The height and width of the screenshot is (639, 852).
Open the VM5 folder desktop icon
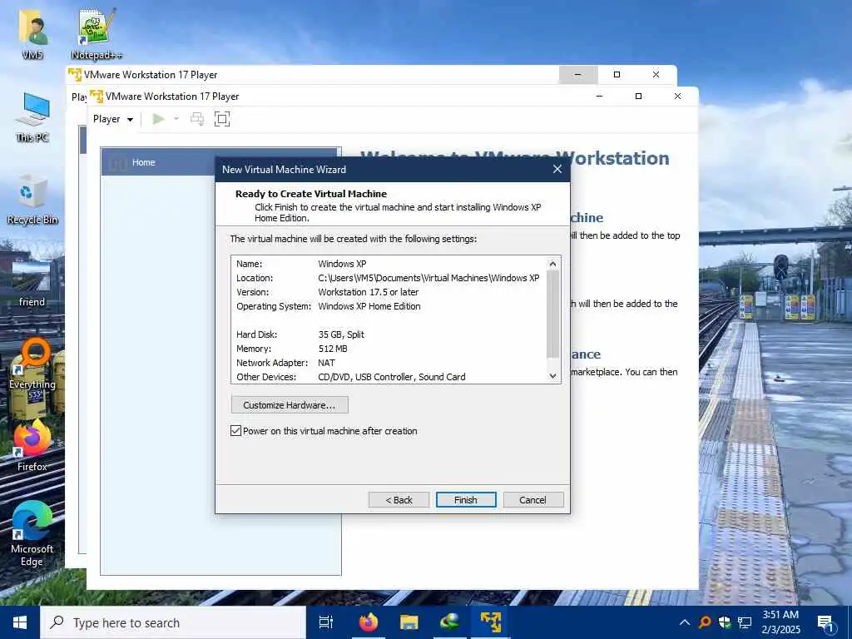(32, 33)
